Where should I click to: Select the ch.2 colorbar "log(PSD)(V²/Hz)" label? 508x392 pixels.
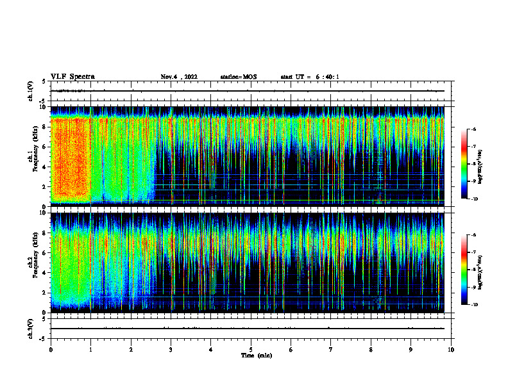(x=480, y=272)
